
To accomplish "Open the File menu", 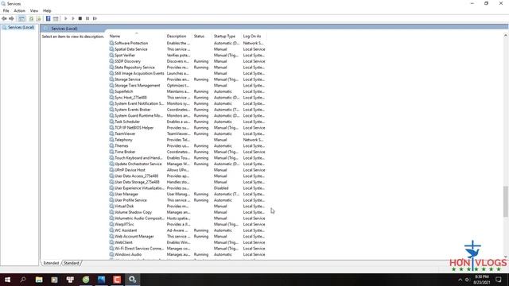I will point(6,10).
